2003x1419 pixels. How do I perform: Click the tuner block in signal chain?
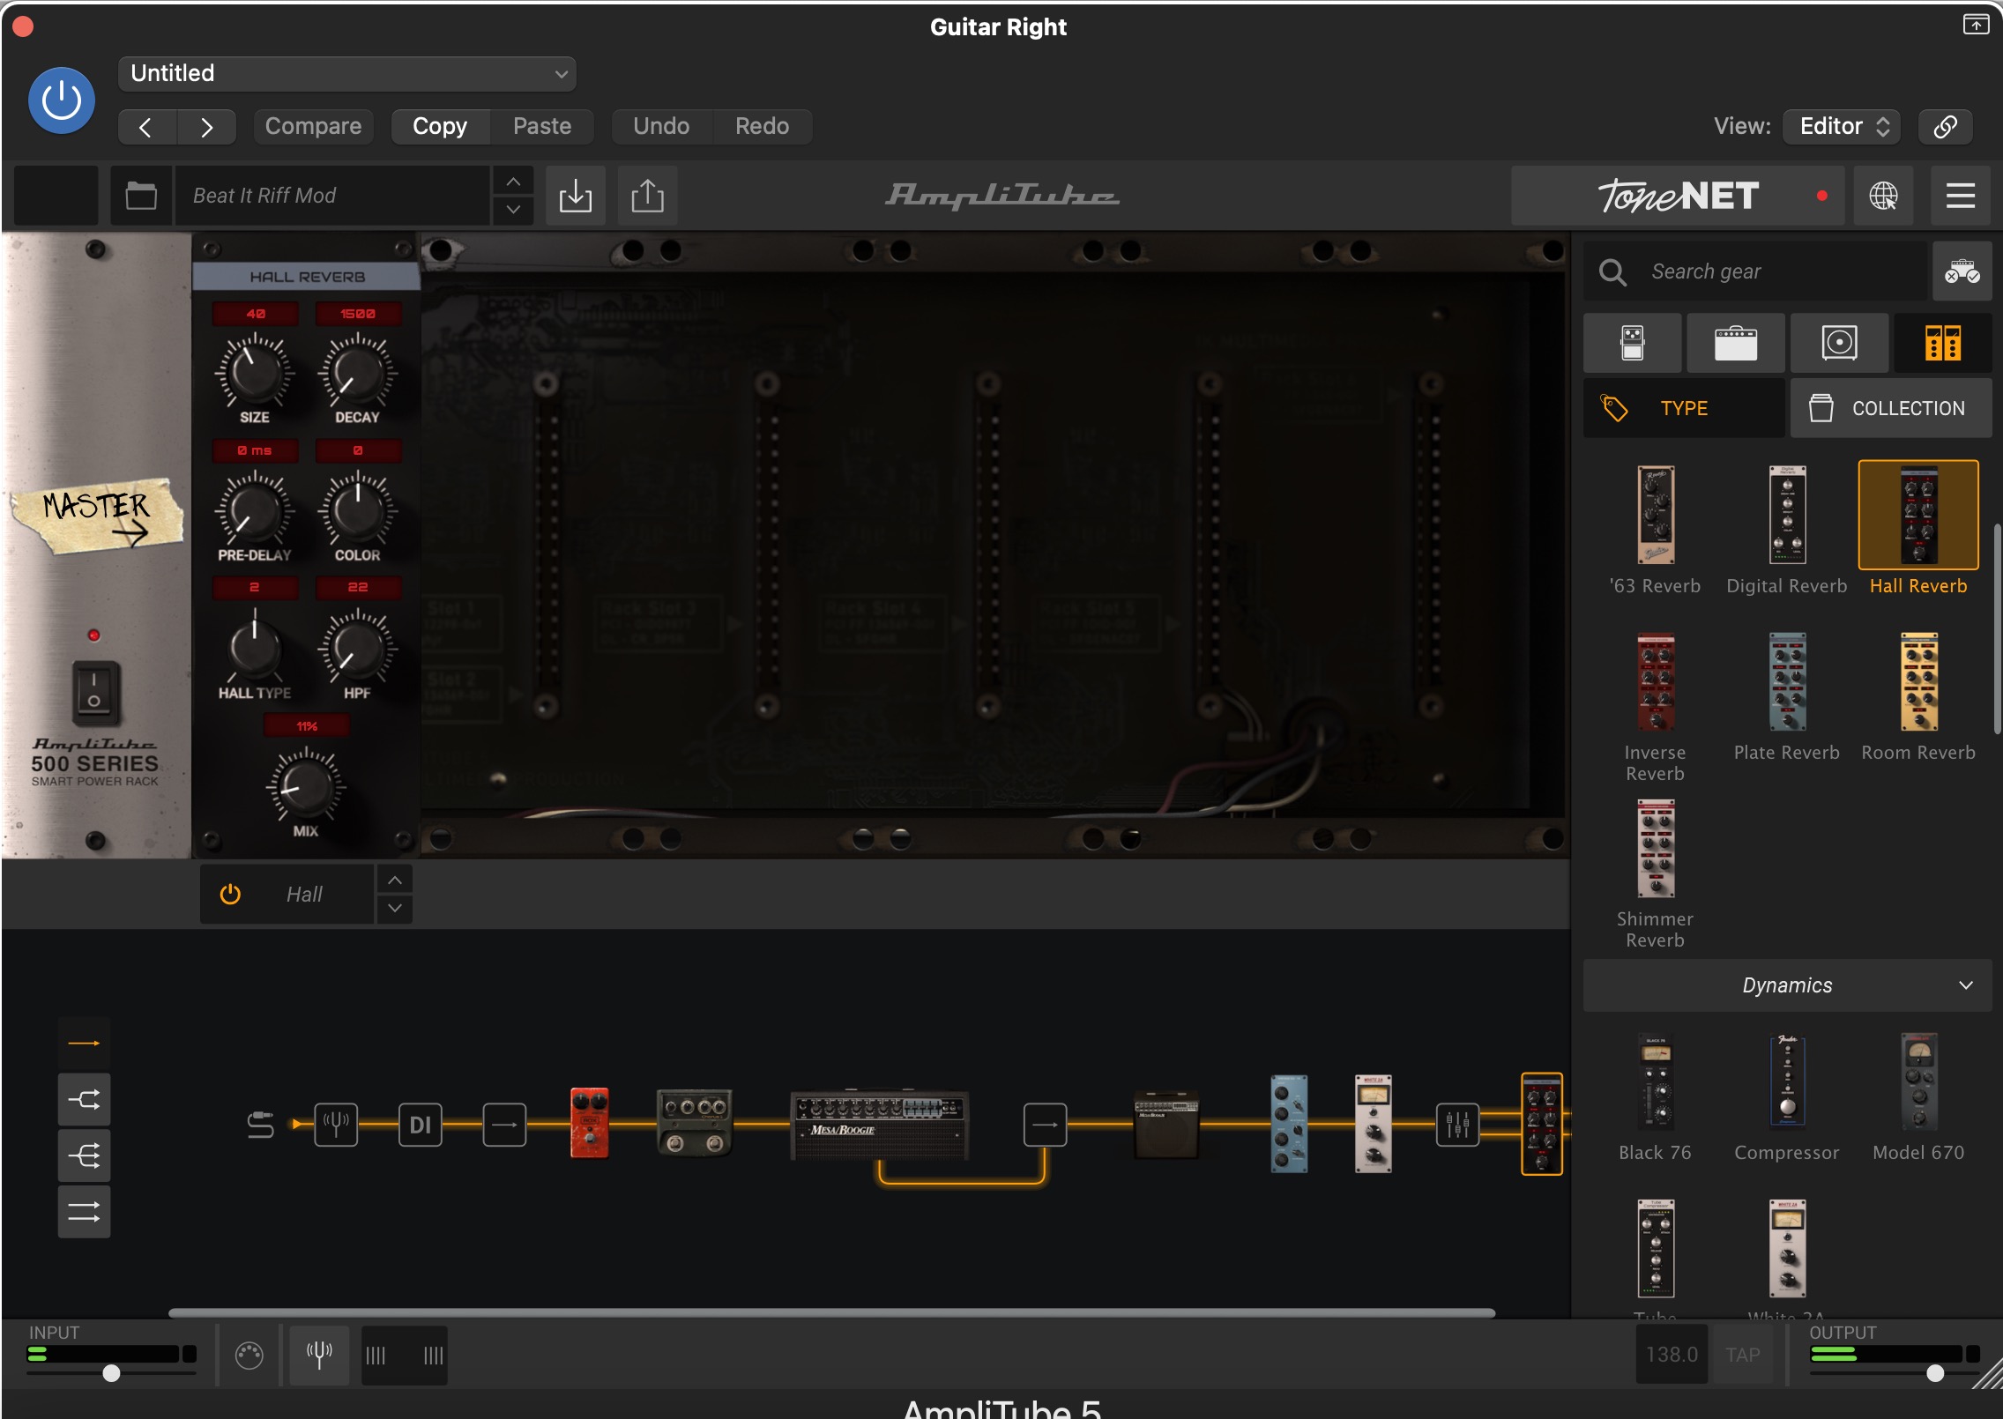coord(336,1125)
